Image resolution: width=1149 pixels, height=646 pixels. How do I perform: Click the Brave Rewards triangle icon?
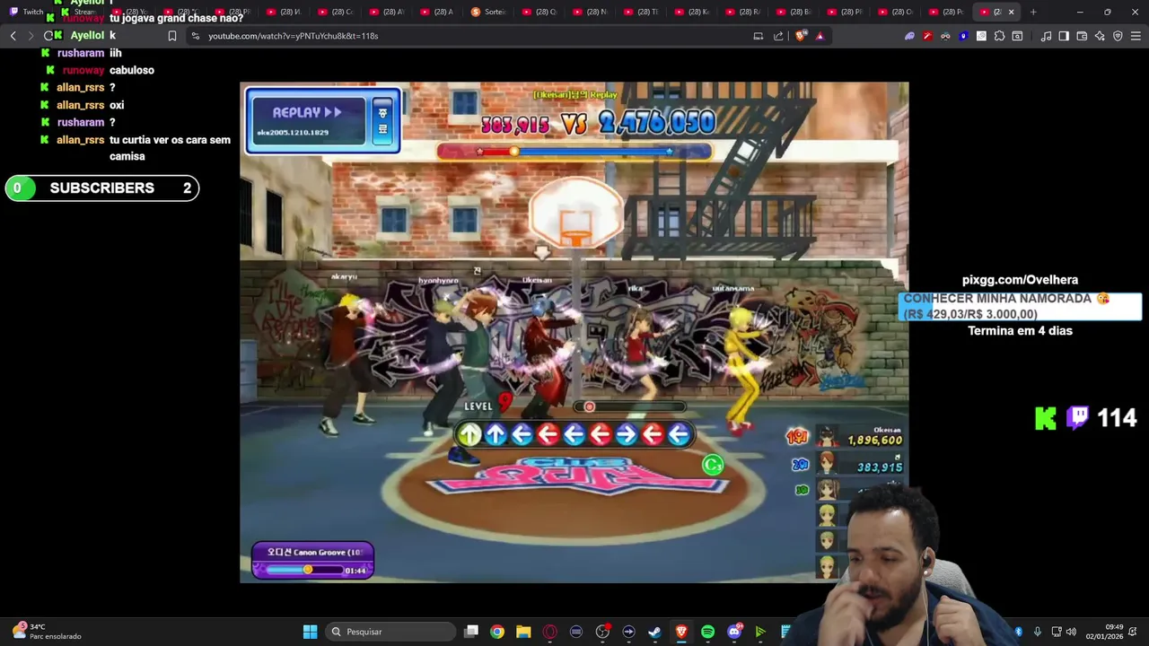pos(820,36)
